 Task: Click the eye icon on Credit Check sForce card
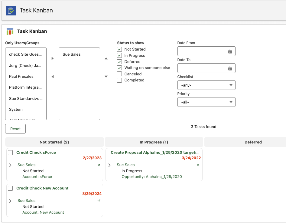point(99,165)
